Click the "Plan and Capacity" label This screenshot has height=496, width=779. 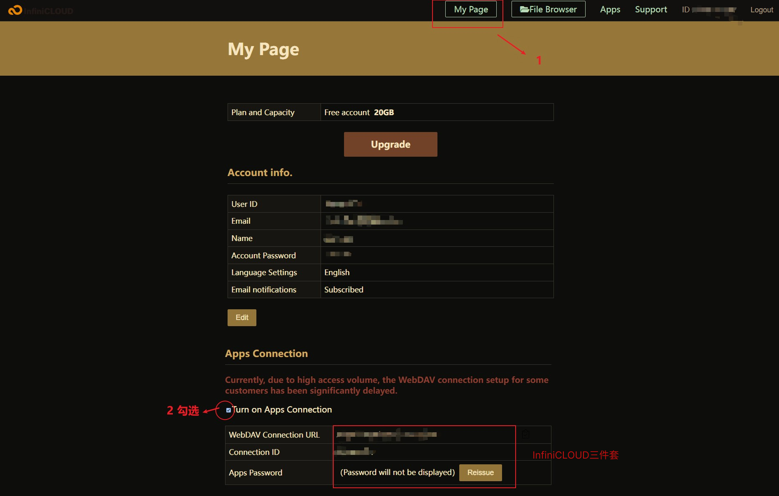pyautogui.click(x=263, y=112)
